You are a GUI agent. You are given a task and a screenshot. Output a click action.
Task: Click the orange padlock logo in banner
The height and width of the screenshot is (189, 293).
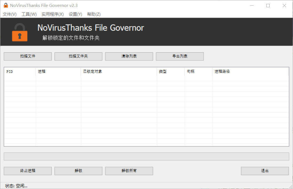coord(20,32)
